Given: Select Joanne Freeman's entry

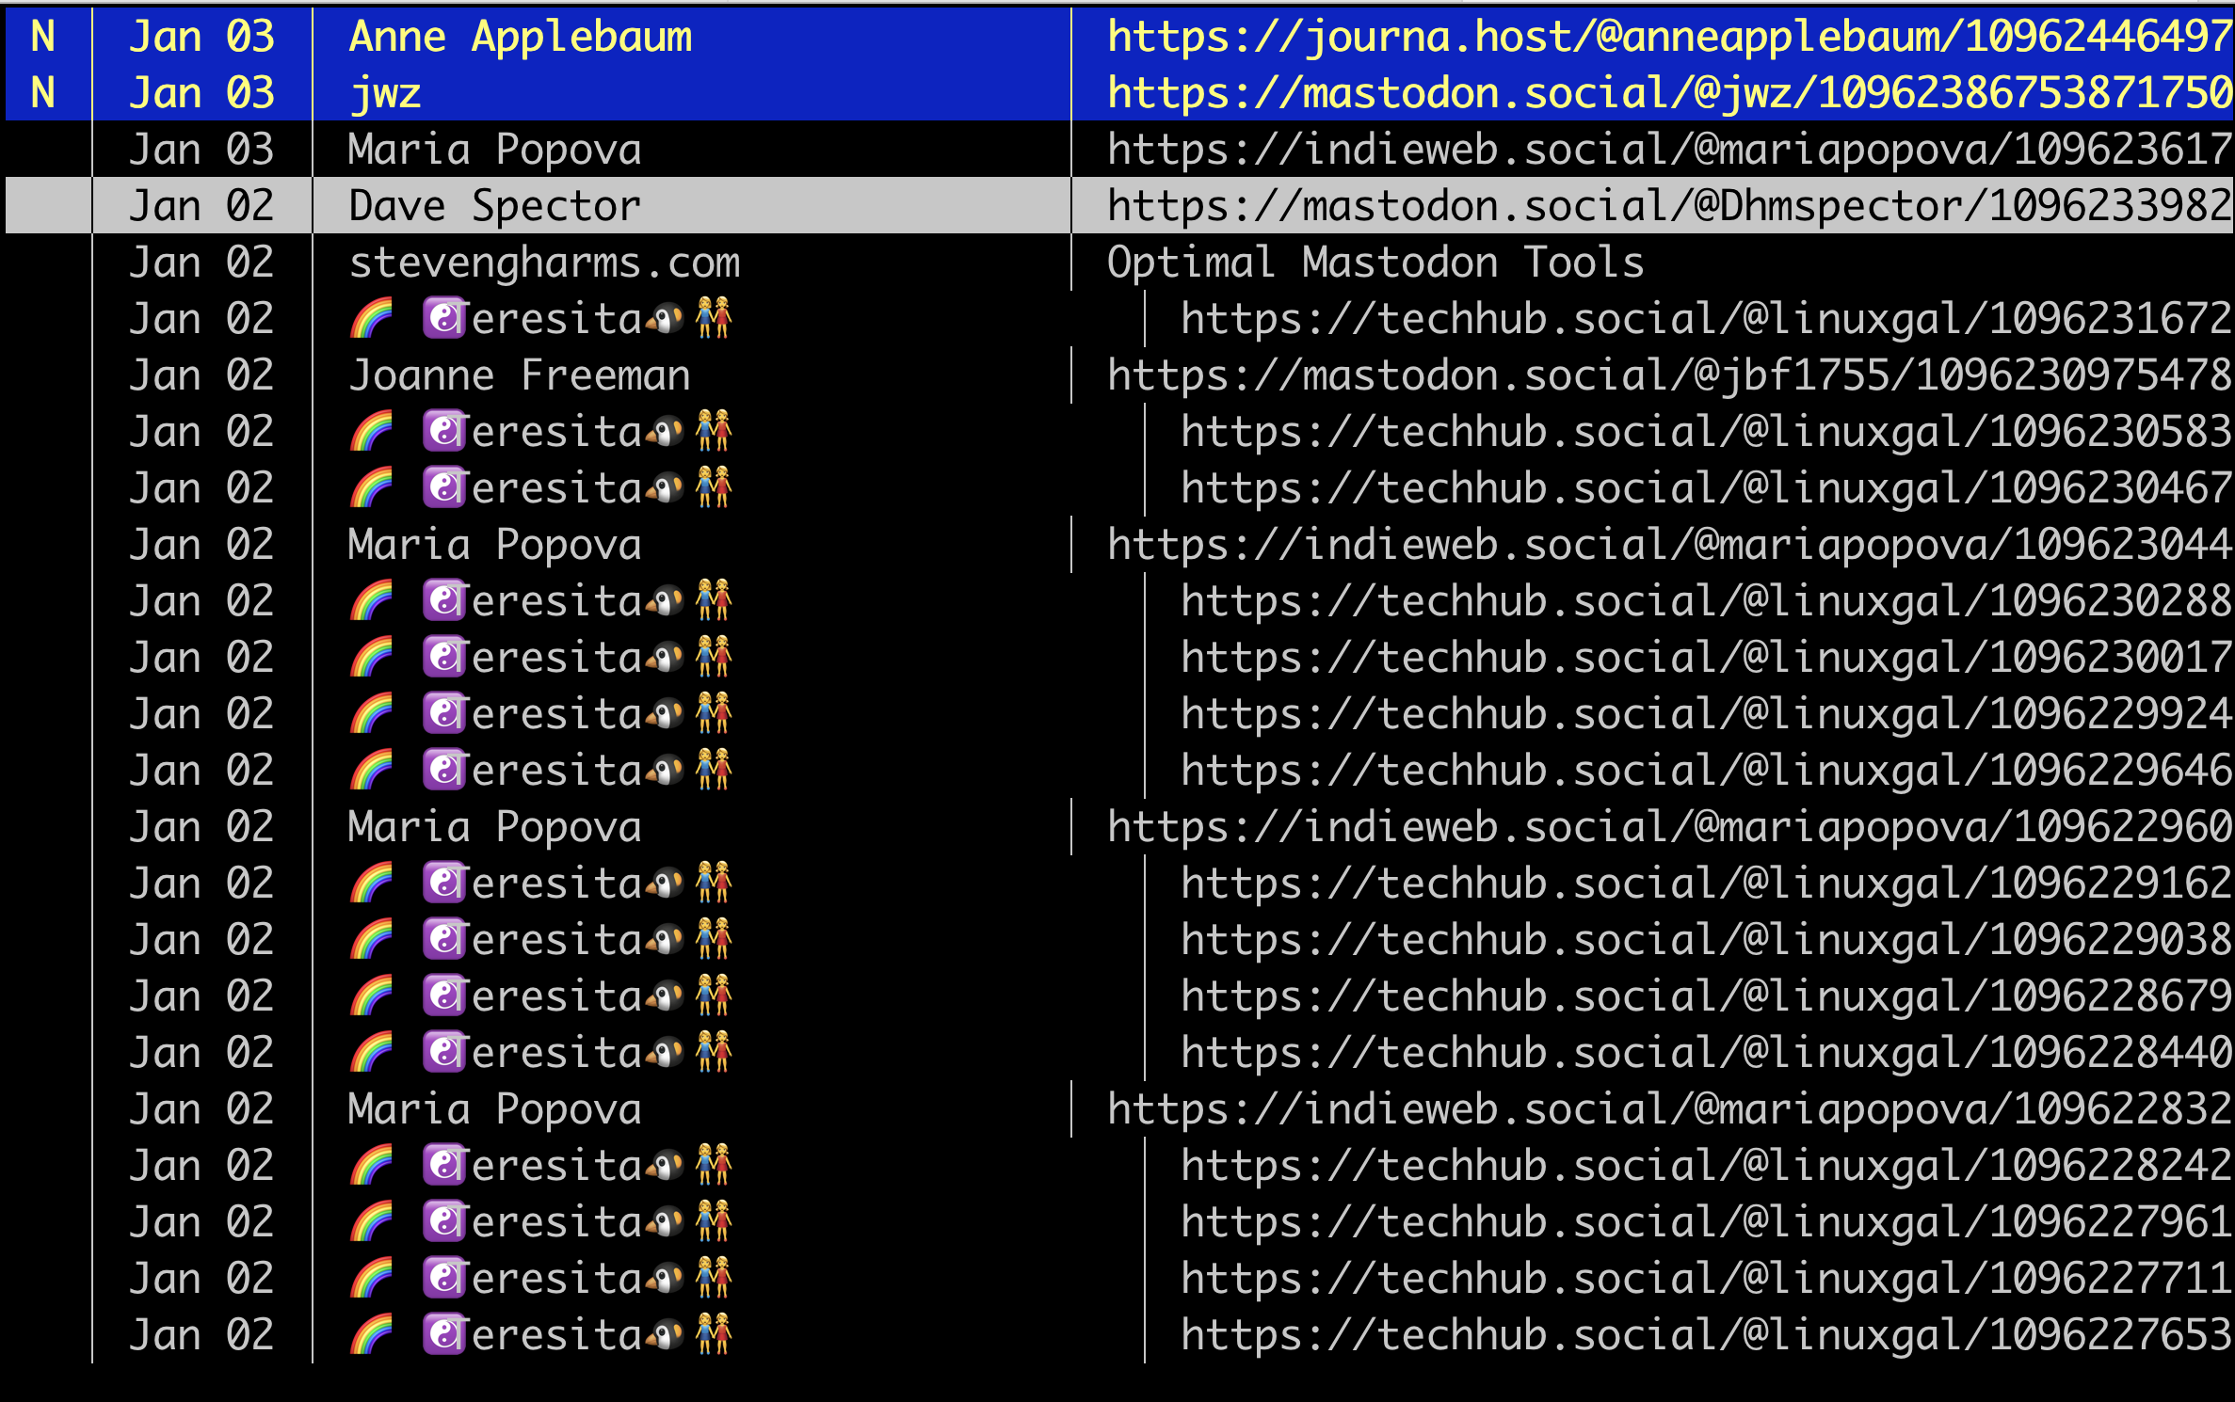Looking at the screenshot, I should (x=519, y=375).
